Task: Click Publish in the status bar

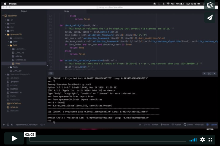Action: (x=177, y=125)
